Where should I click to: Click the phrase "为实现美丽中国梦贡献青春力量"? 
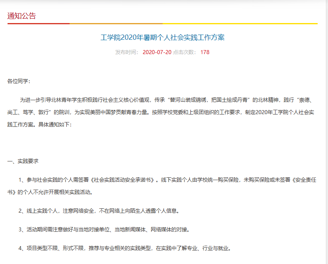(x=113, y=112)
